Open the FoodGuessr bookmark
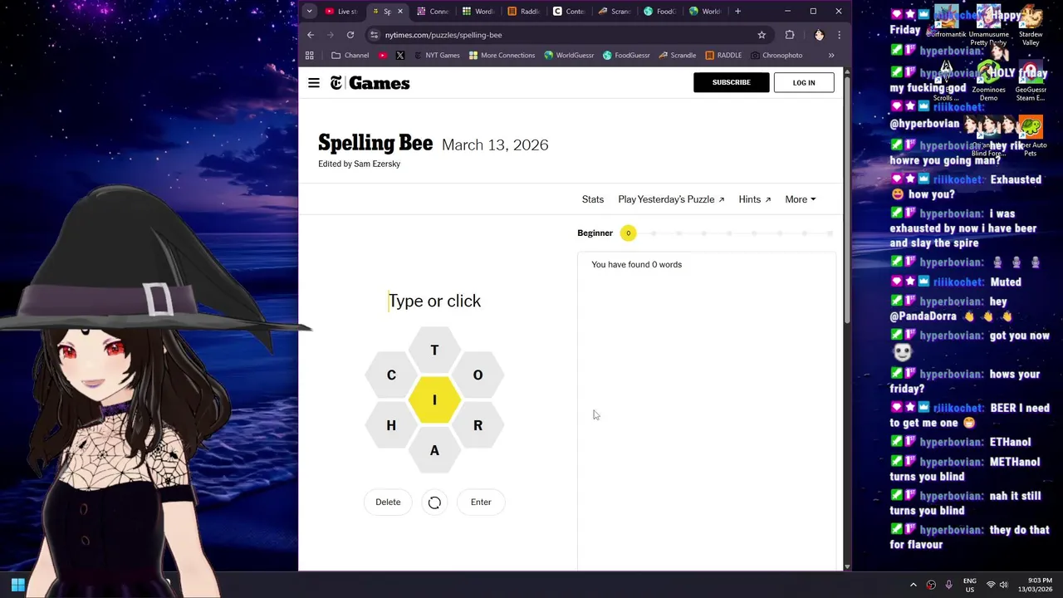Screen dimensions: 1063x598 tap(626, 56)
